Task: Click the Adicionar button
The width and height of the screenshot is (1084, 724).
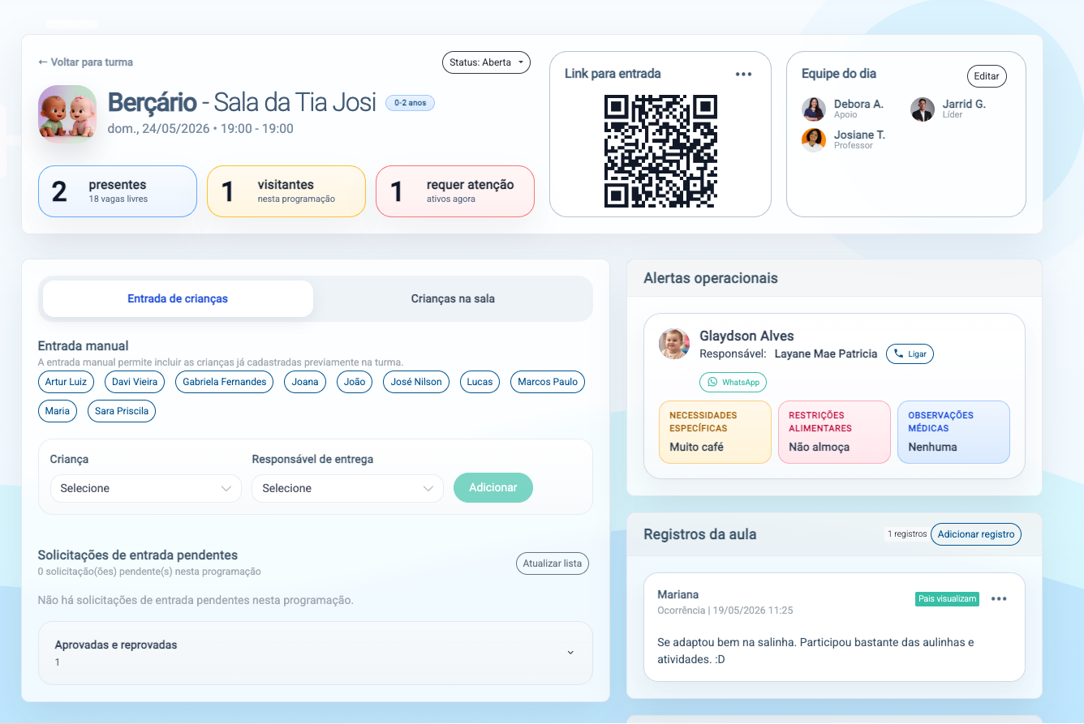Action: pyautogui.click(x=493, y=487)
